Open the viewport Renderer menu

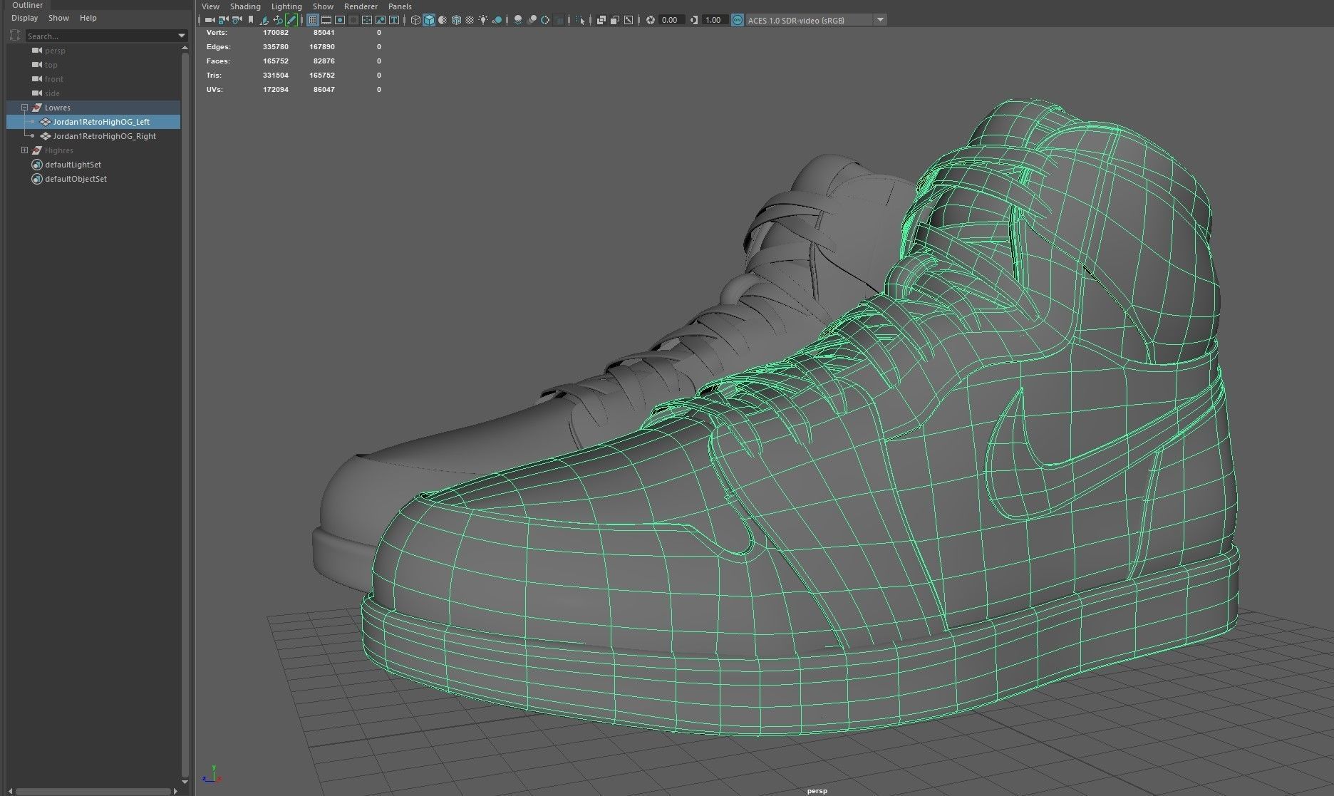tap(361, 6)
